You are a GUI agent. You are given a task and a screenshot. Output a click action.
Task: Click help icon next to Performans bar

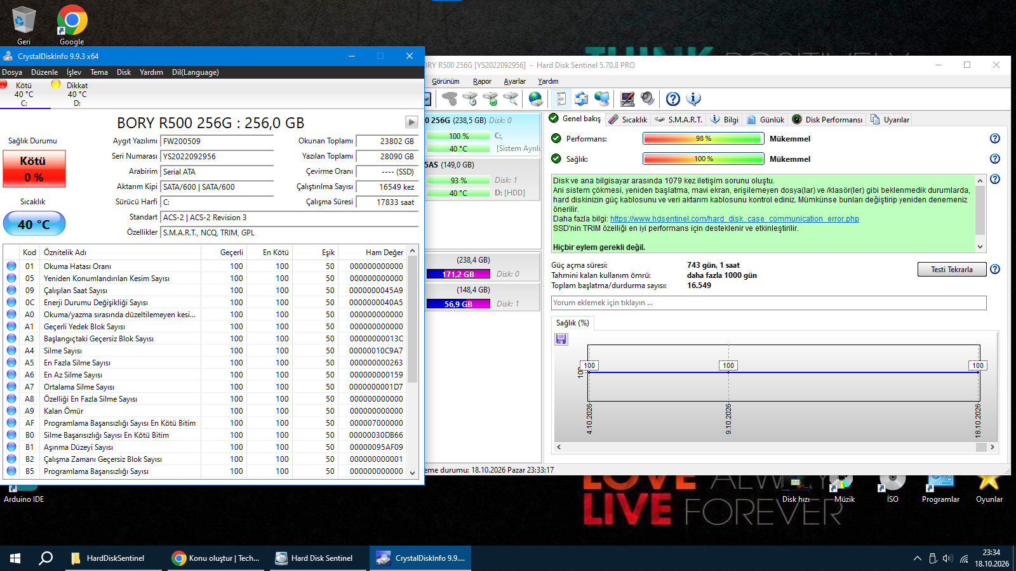click(995, 138)
